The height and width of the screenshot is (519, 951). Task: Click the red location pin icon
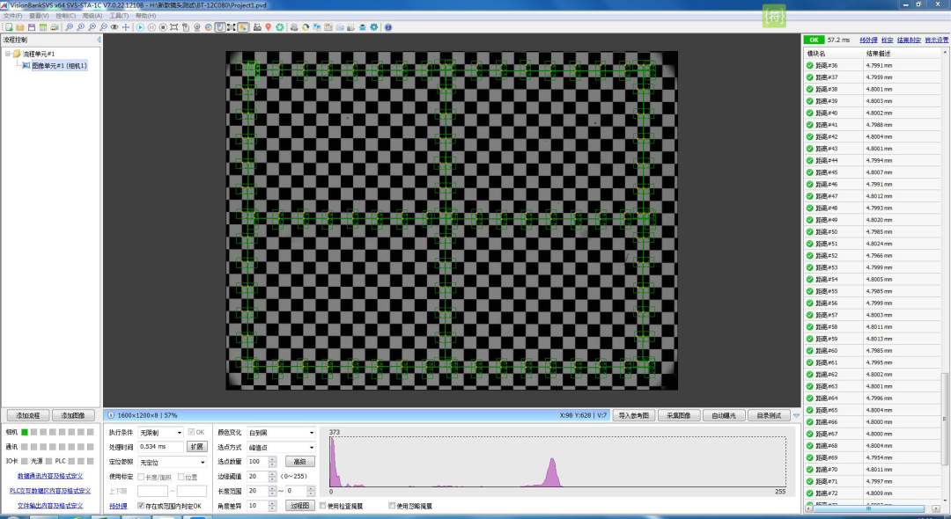268,27
